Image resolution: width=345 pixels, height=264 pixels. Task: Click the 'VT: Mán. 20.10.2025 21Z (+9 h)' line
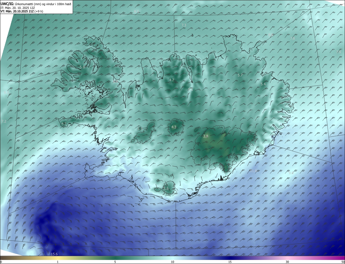coord(22,11)
